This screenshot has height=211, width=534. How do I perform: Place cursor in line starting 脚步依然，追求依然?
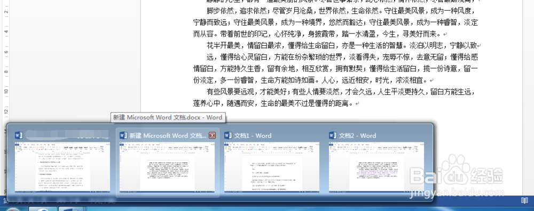(x=340, y=10)
